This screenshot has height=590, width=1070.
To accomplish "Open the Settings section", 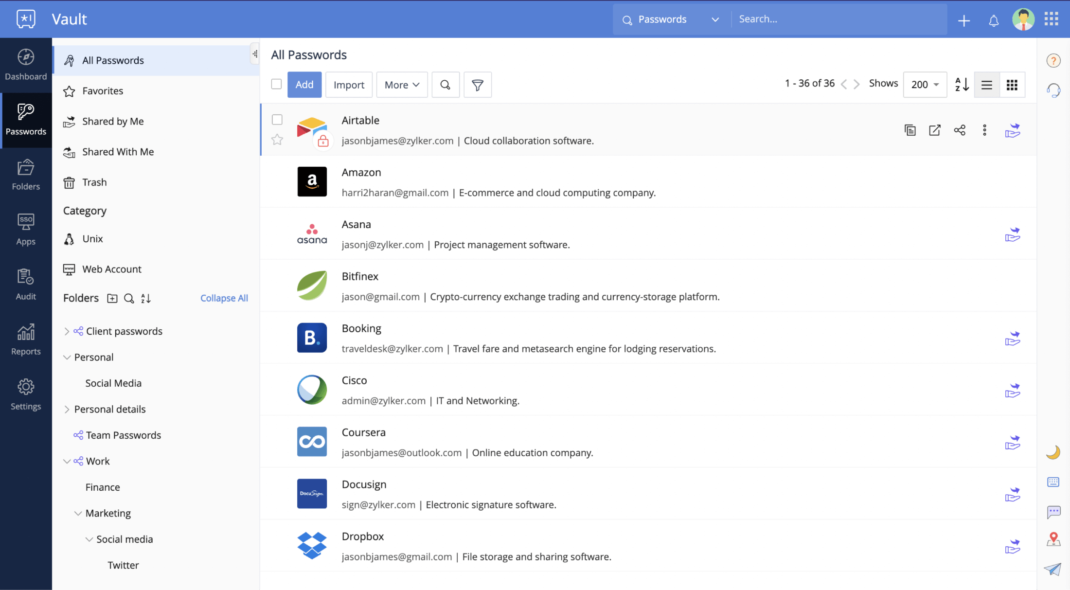I will [x=26, y=394].
